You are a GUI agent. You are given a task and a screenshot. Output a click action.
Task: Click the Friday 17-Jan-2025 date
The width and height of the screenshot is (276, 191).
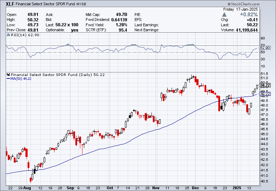241,9
